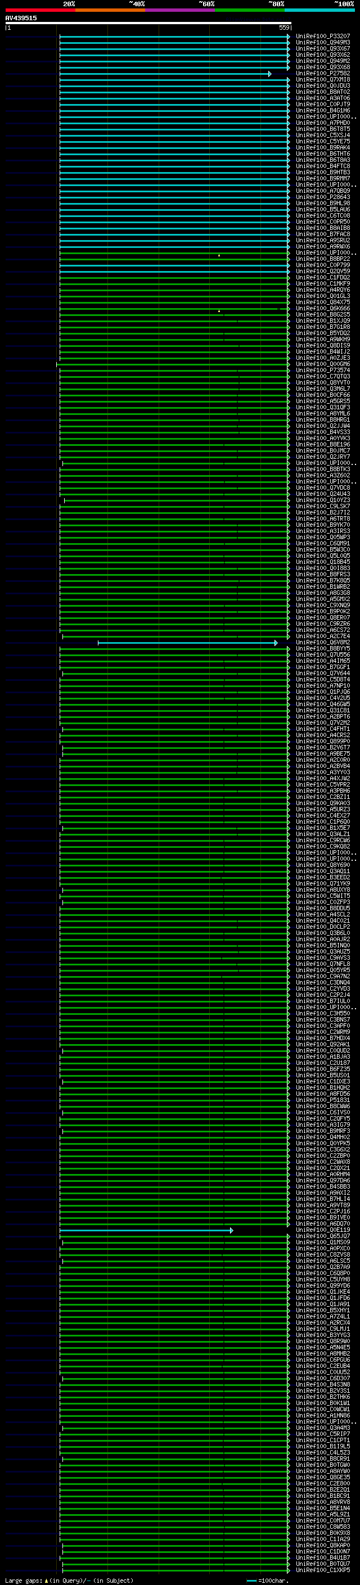Click the UniRef100_Q2B7A9 label
The height and width of the screenshot is (1585, 360).
pyautogui.click(x=322, y=1267)
